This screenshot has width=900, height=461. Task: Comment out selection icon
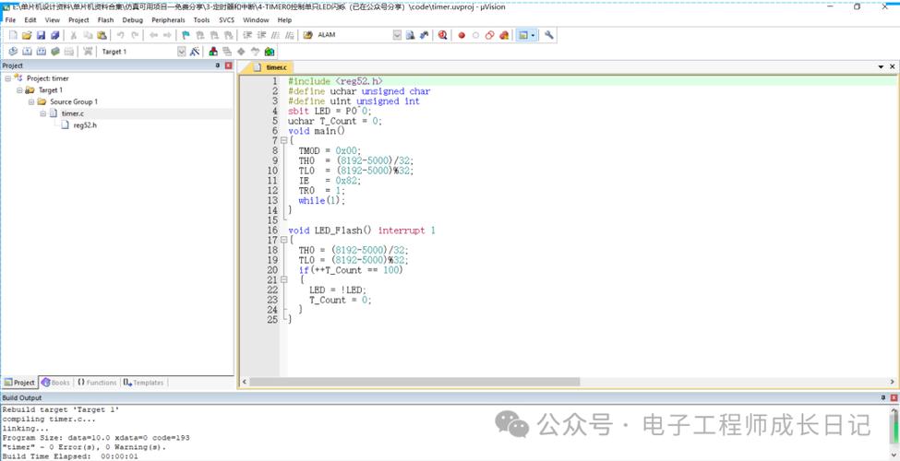coord(275,35)
